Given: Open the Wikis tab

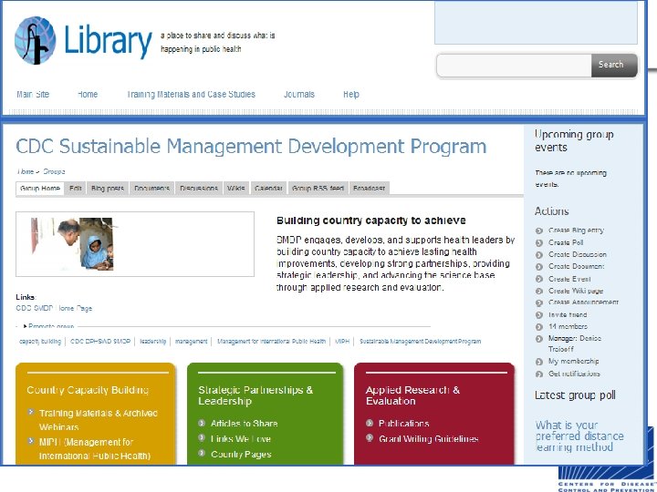Looking at the screenshot, I should coord(236,189).
